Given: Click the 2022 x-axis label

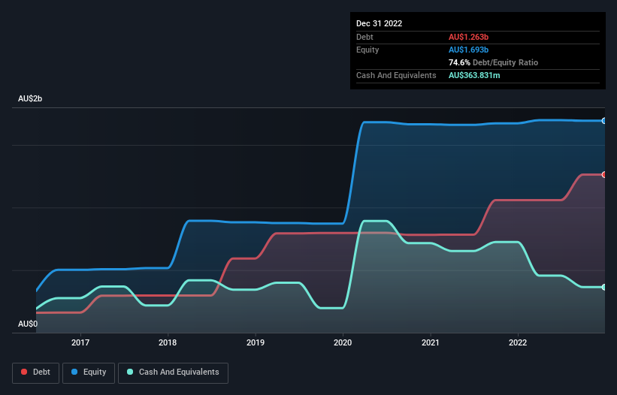Looking at the screenshot, I should click(x=518, y=342).
